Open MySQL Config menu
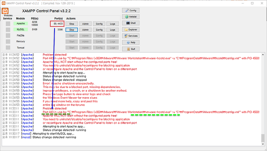267x151 pixels. [99, 30]
